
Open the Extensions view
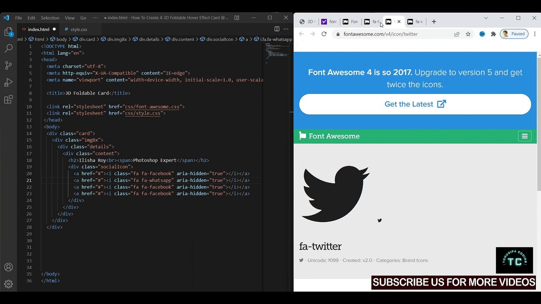[8, 100]
